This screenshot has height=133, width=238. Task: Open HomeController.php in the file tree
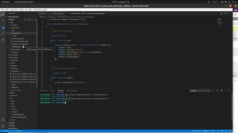[x=20, y=41]
